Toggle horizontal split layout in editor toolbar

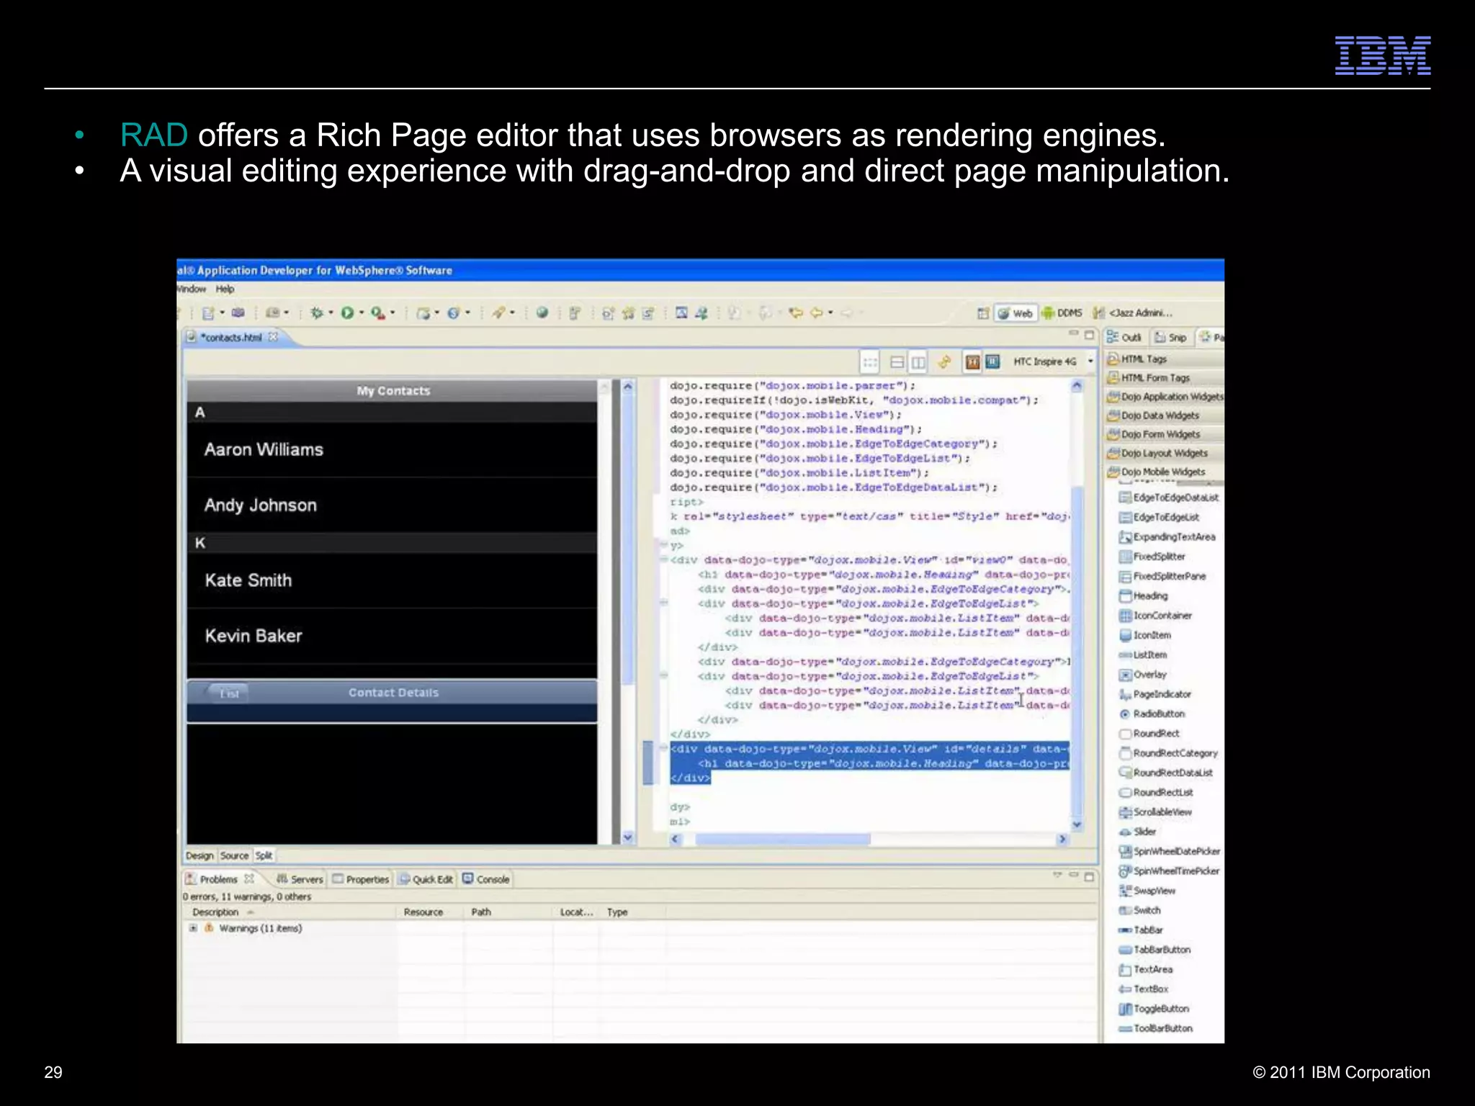[x=897, y=361]
